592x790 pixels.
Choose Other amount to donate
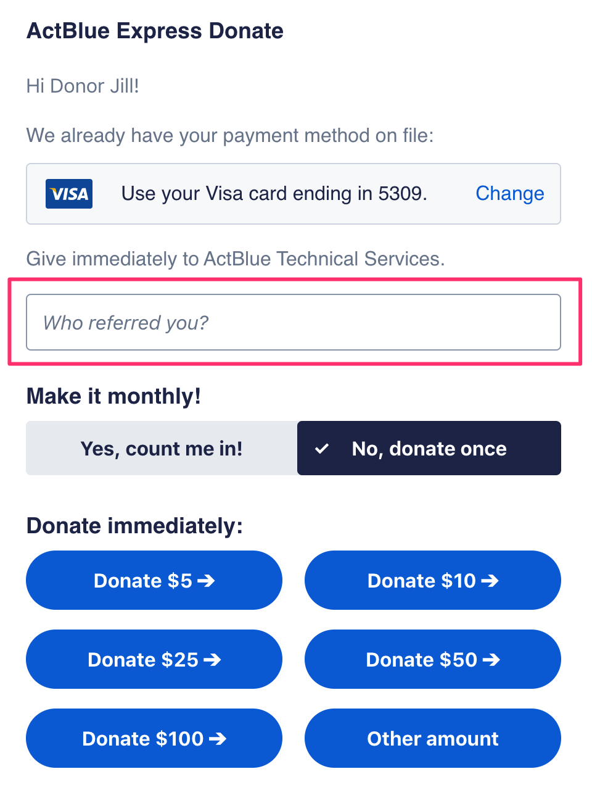click(432, 739)
